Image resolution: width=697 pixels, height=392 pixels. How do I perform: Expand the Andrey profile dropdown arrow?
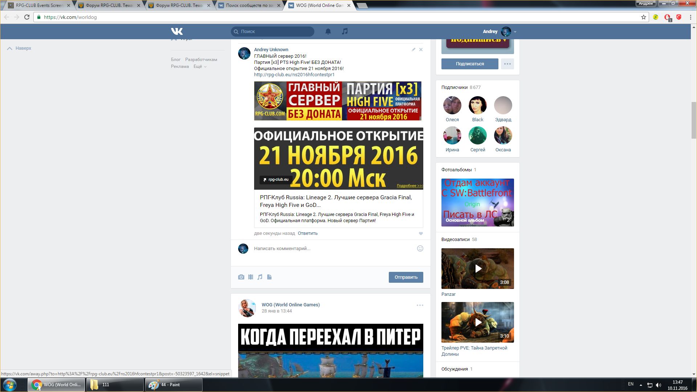515,32
